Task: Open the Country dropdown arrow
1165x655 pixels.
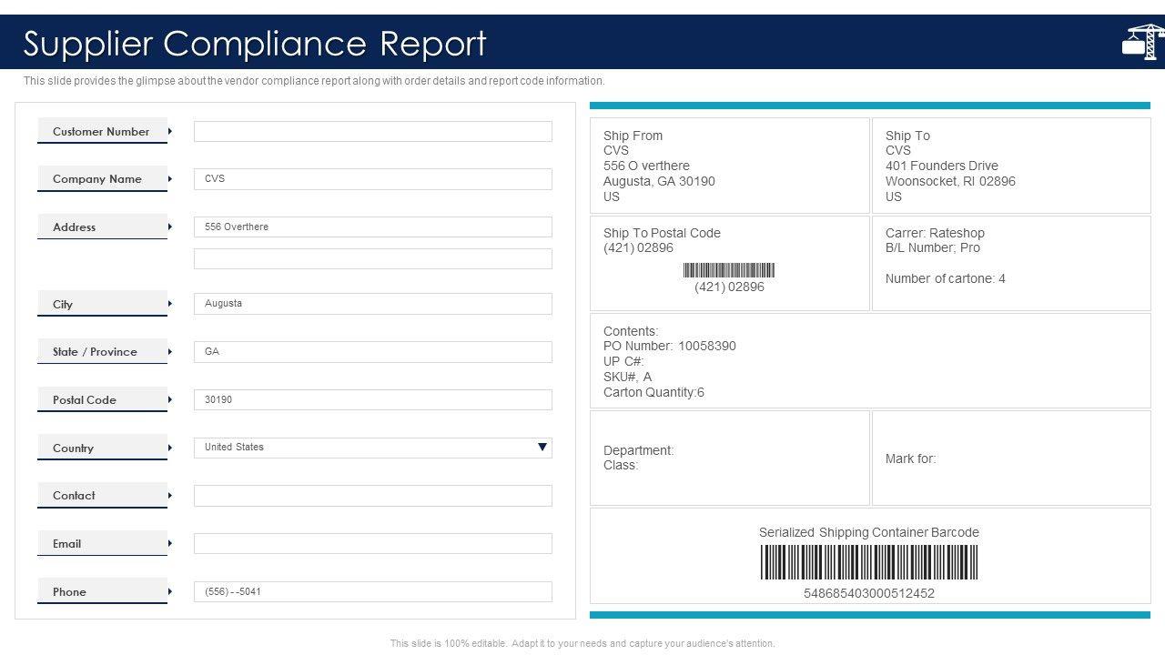Action: tap(542, 447)
